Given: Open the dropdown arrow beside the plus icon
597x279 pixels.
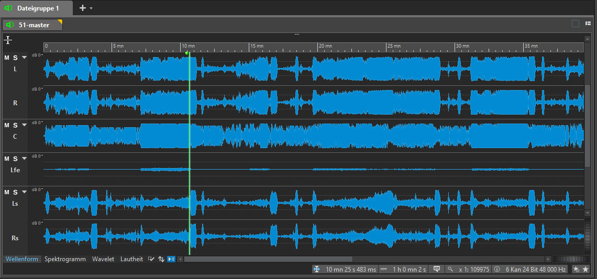Looking at the screenshot, I should click(x=91, y=8).
